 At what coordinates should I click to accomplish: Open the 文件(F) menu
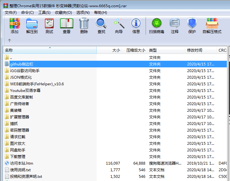point(10,13)
